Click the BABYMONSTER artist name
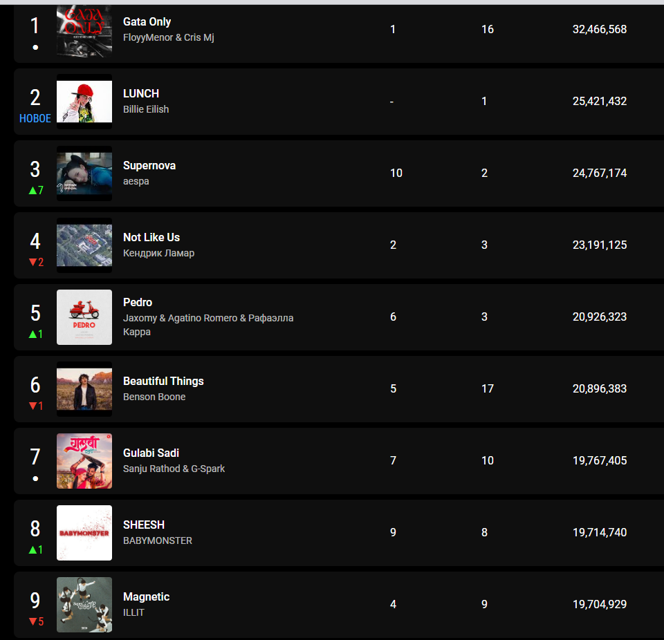The image size is (664, 640). 158,540
